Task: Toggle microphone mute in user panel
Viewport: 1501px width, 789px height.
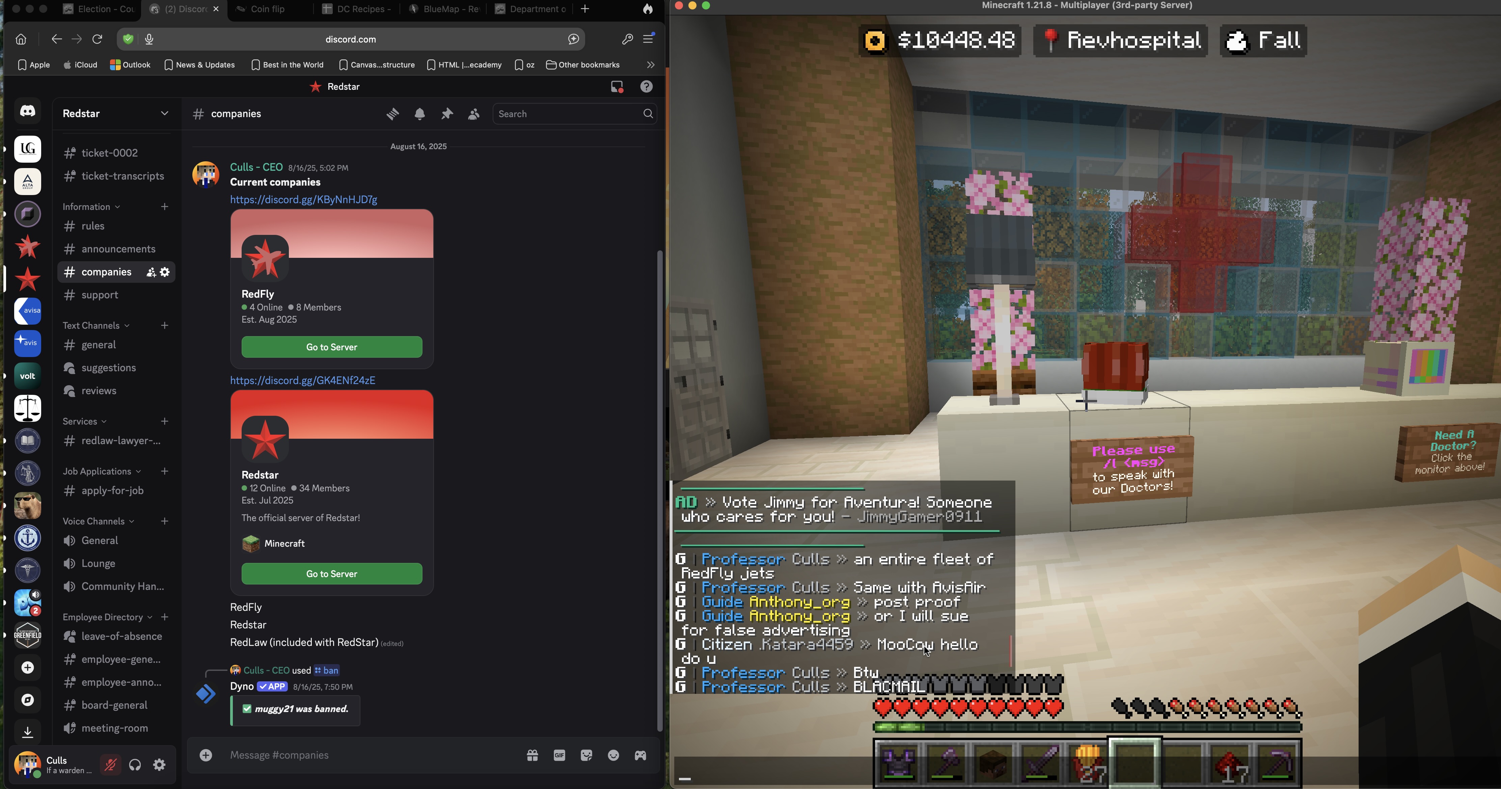Action: point(110,764)
